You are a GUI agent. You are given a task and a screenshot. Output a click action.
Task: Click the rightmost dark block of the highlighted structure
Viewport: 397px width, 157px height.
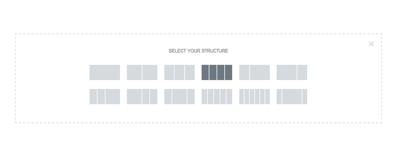[x=229, y=72]
